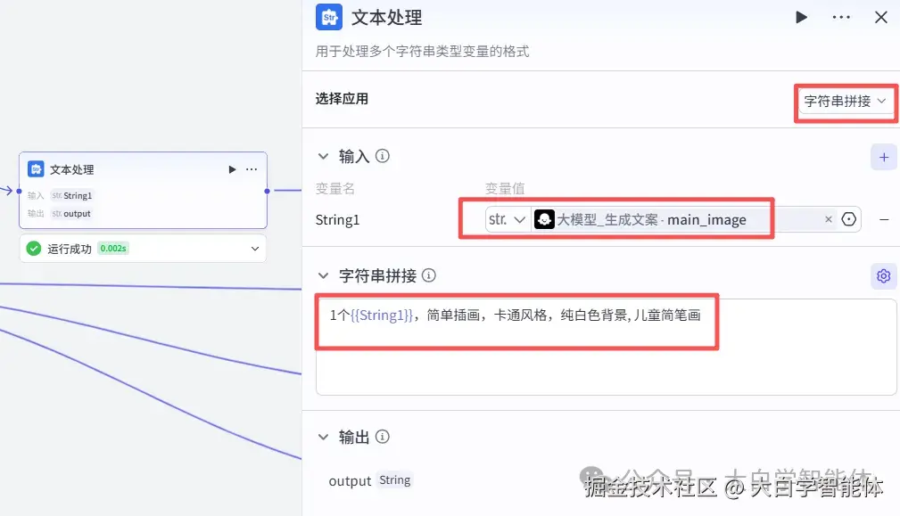Remove the String1 row using the minus icon

click(x=883, y=218)
